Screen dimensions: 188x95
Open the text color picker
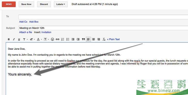pyautogui.click(x=39, y=39)
